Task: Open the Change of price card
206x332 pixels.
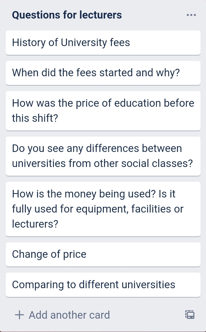Action: (x=103, y=254)
